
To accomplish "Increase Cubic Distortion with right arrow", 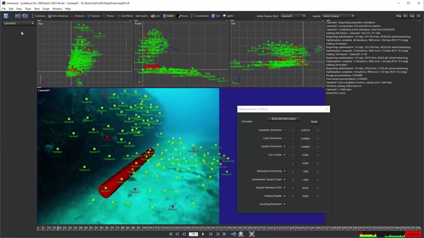I will [x=317, y=139].
